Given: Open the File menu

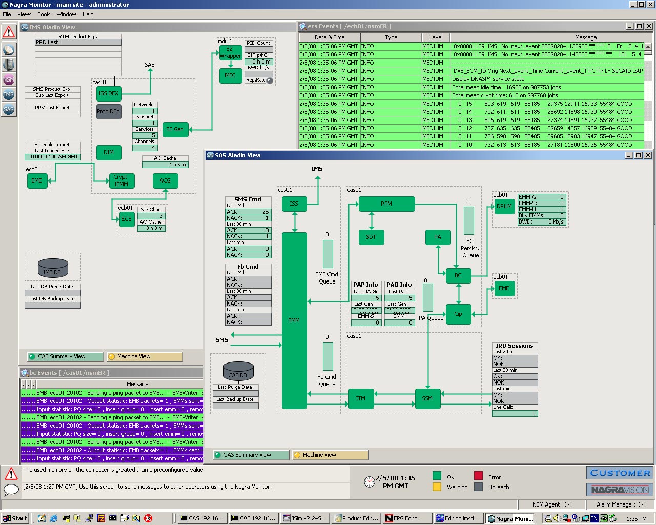Looking at the screenshot, I should click(x=7, y=14).
